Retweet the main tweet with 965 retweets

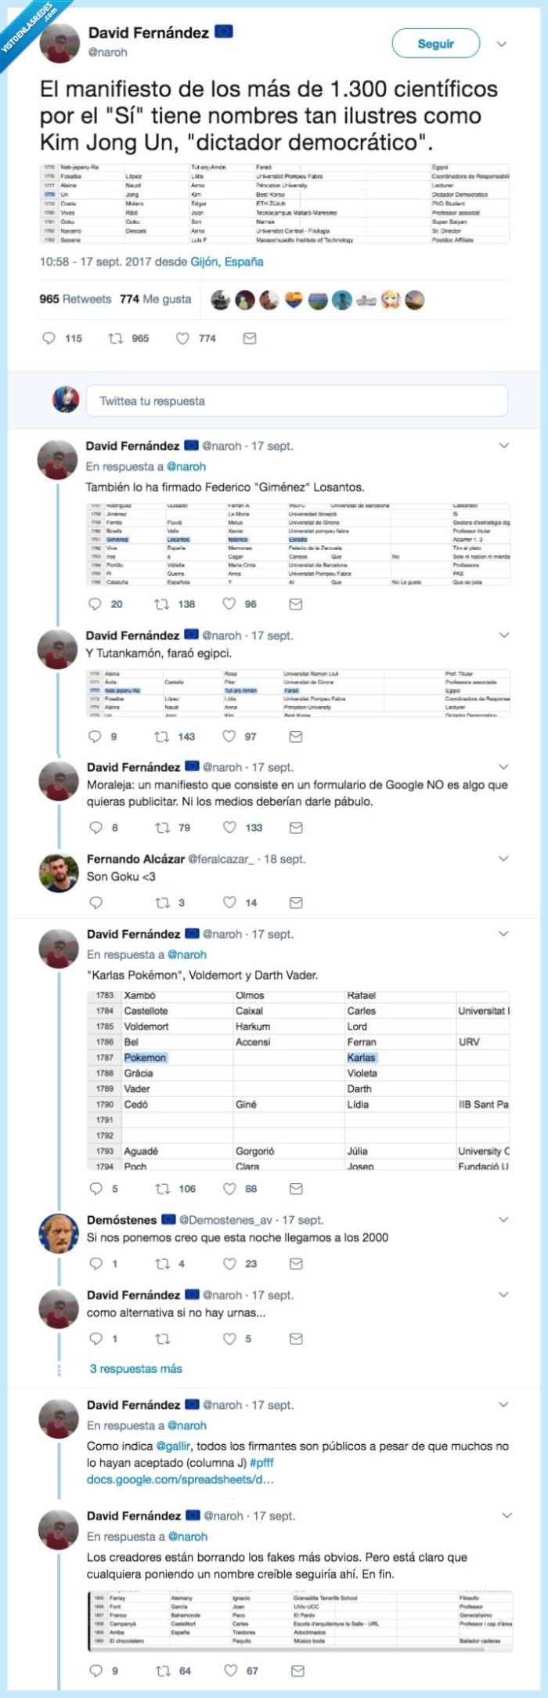coord(116,339)
